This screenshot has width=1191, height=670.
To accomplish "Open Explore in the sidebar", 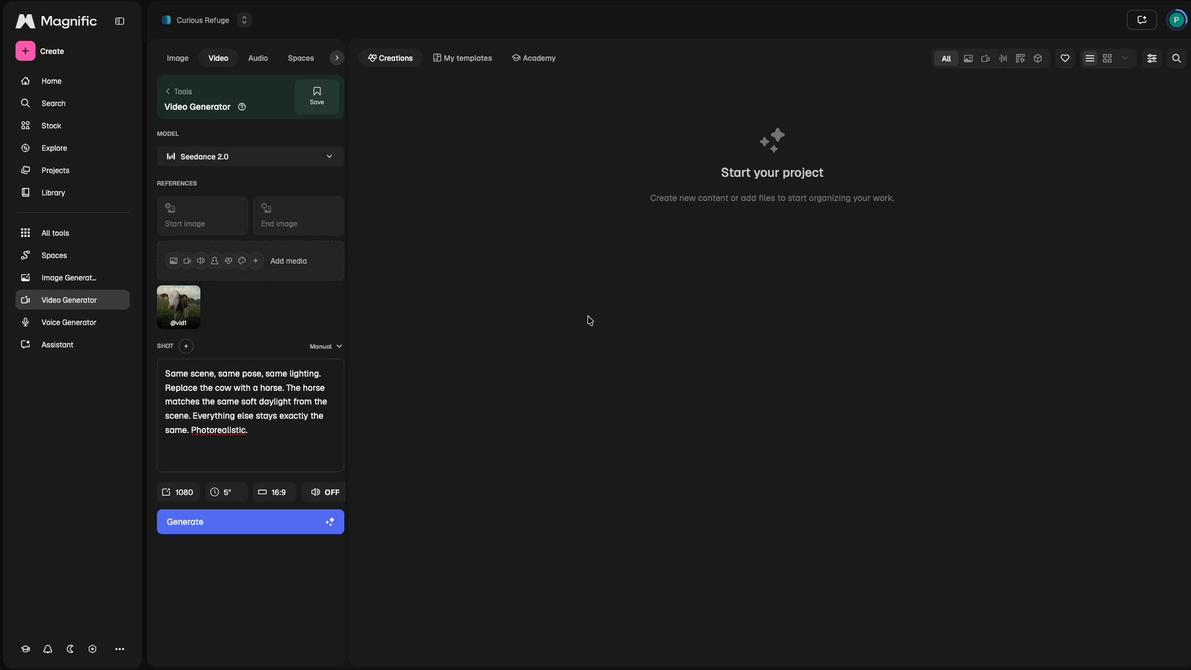I will [73, 148].
